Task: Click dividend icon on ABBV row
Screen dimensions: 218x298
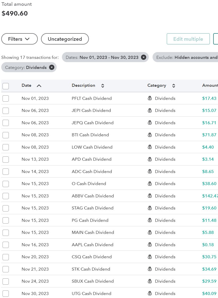Action: click(x=150, y=196)
